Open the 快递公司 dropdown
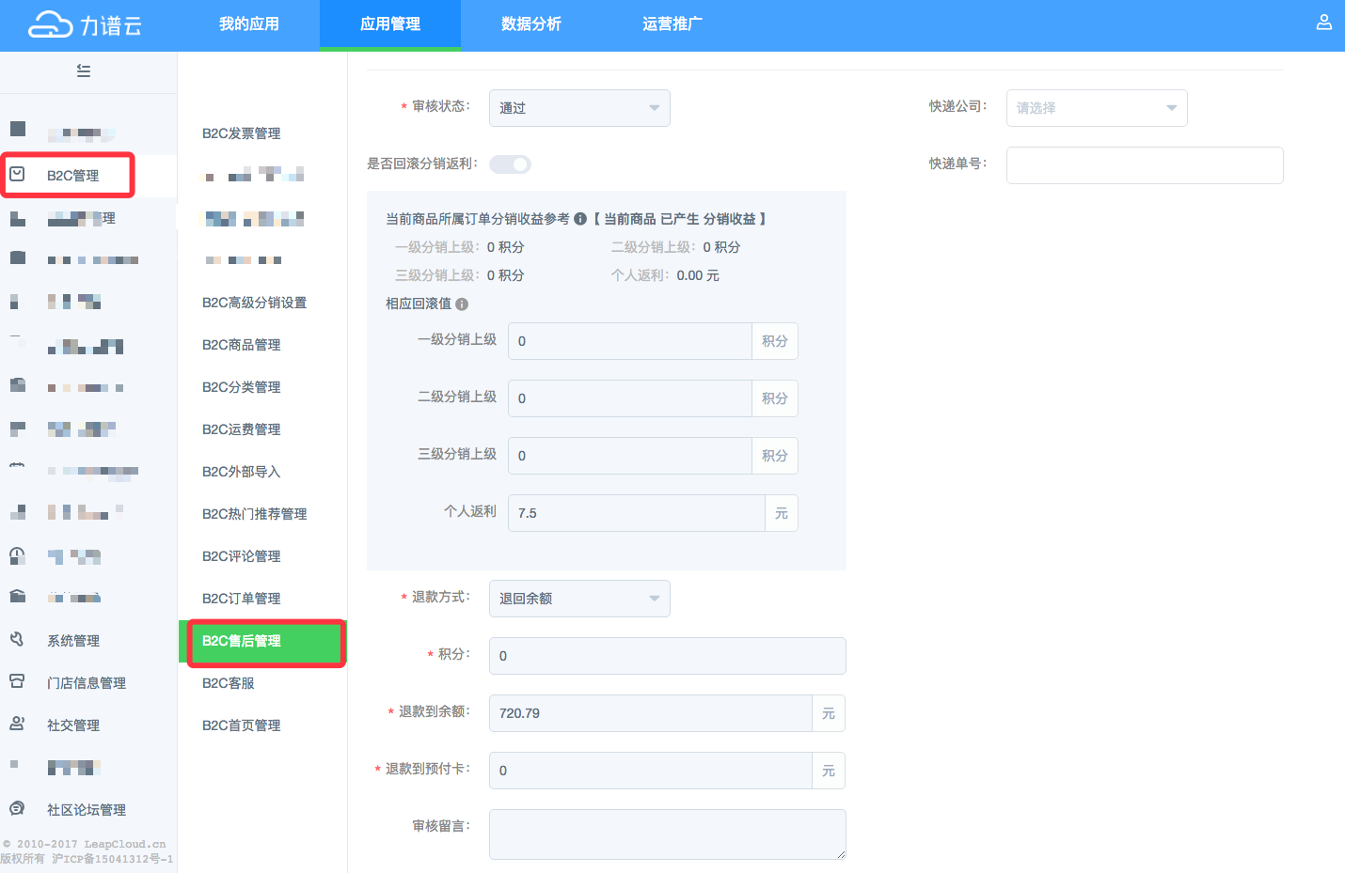This screenshot has width=1345, height=873. (1097, 108)
